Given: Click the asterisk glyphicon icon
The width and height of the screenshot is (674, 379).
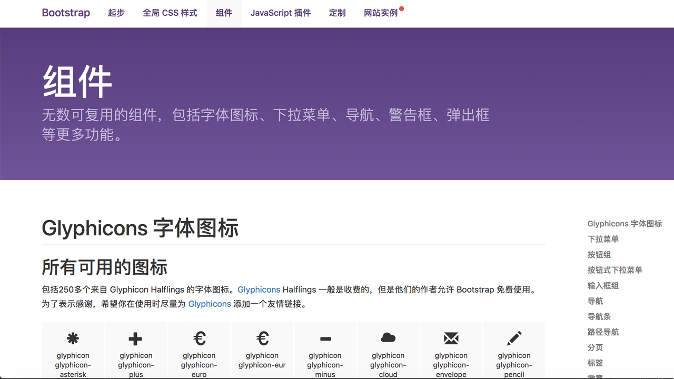Looking at the screenshot, I should tap(73, 338).
